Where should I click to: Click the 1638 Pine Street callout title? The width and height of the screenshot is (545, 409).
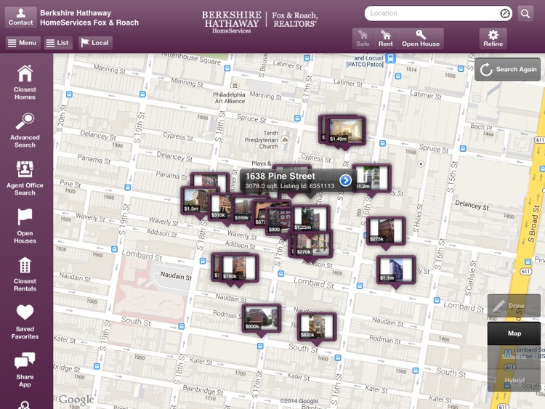tap(280, 177)
